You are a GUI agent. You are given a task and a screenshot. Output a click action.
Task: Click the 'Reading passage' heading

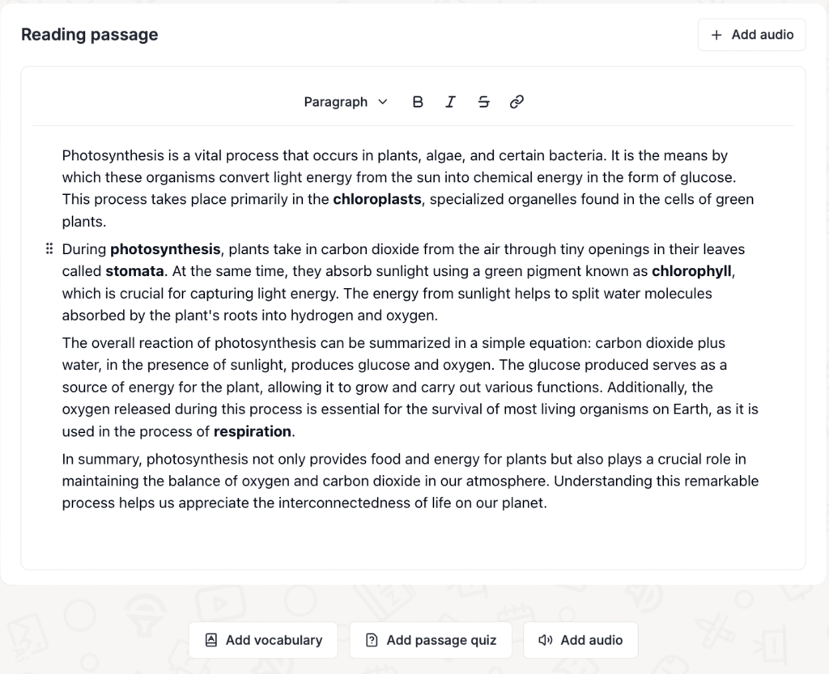coord(89,35)
